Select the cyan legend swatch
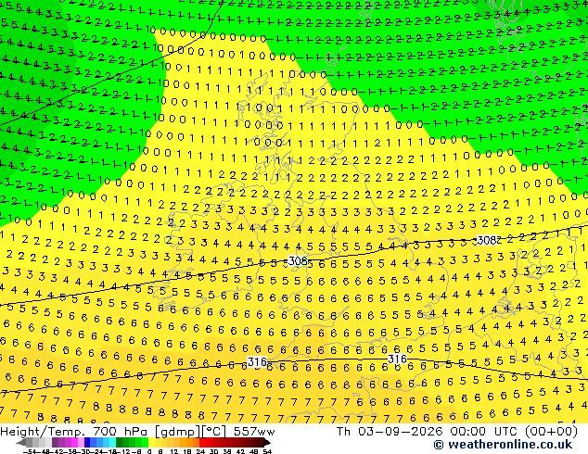Screen dimensions: 588x454 click(112, 443)
